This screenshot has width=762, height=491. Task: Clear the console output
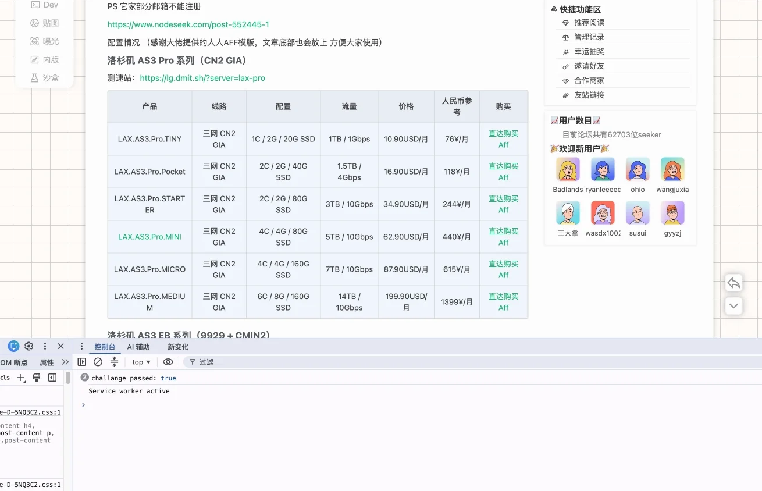click(x=98, y=362)
